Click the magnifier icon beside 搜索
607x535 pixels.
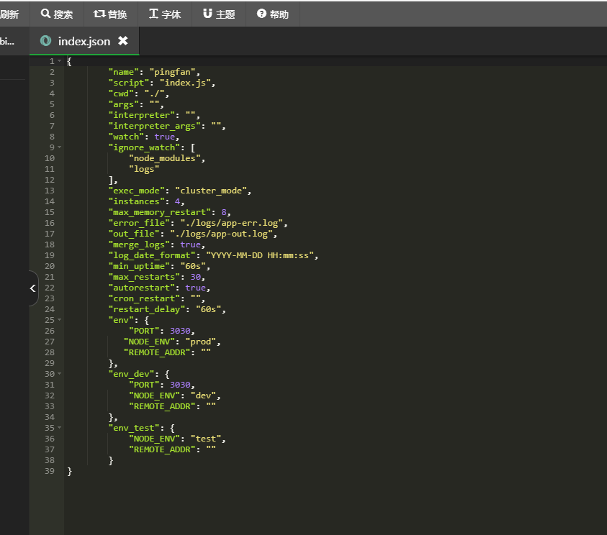45,14
